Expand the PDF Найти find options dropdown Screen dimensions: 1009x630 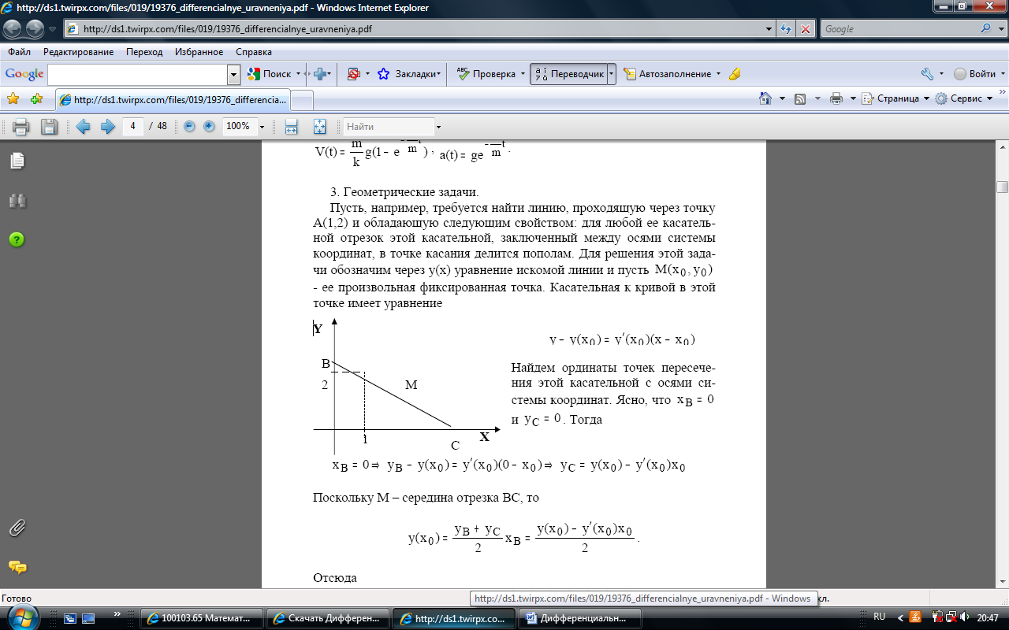coord(438,127)
